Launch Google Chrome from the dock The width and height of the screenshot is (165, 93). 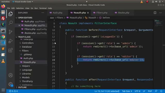coord(3,37)
